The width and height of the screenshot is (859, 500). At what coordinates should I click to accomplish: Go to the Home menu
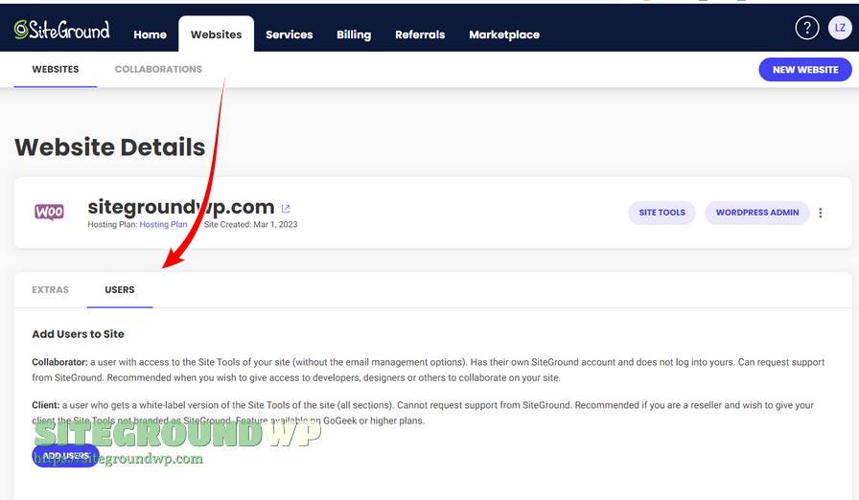click(x=150, y=34)
